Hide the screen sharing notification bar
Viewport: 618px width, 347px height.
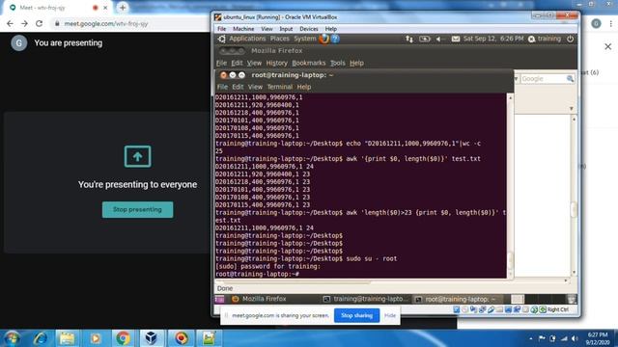pos(390,315)
